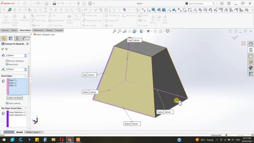The height and width of the screenshot is (143, 254).
Task: Expand the Part2 tree in the viewport flyout
Action: [x=32, y=35]
